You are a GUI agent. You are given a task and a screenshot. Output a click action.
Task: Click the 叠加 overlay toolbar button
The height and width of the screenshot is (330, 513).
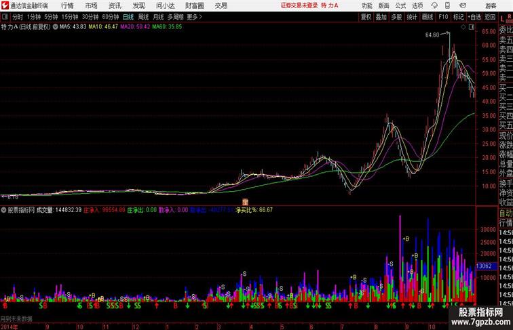click(381, 17)
